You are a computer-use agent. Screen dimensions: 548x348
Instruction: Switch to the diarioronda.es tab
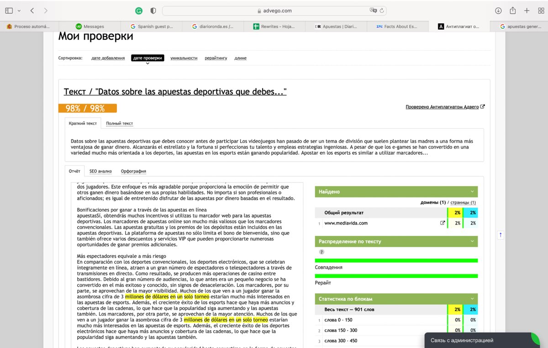click(213, 27)
